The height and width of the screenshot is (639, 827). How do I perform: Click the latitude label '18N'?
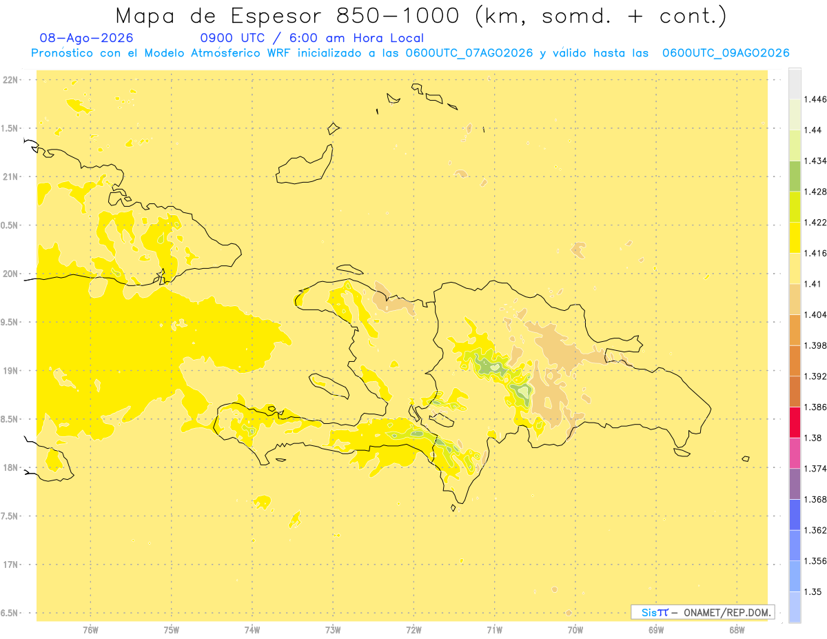(x=11, y=468)
